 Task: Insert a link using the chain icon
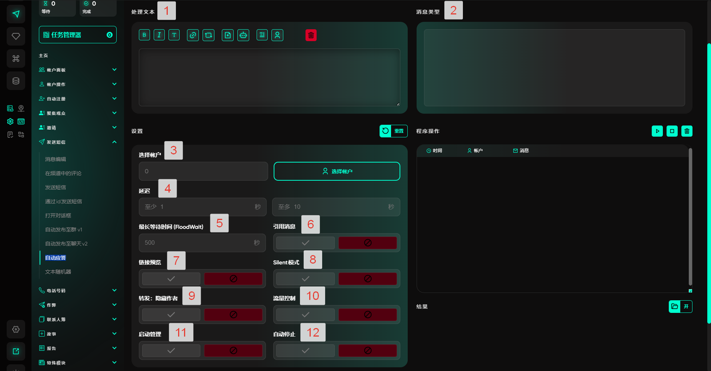(x=193, y=35)
